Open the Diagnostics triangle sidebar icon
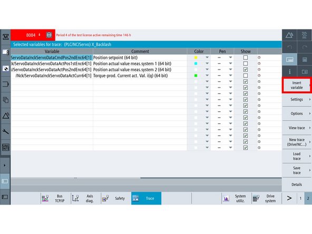 click(x=5, y=115)
